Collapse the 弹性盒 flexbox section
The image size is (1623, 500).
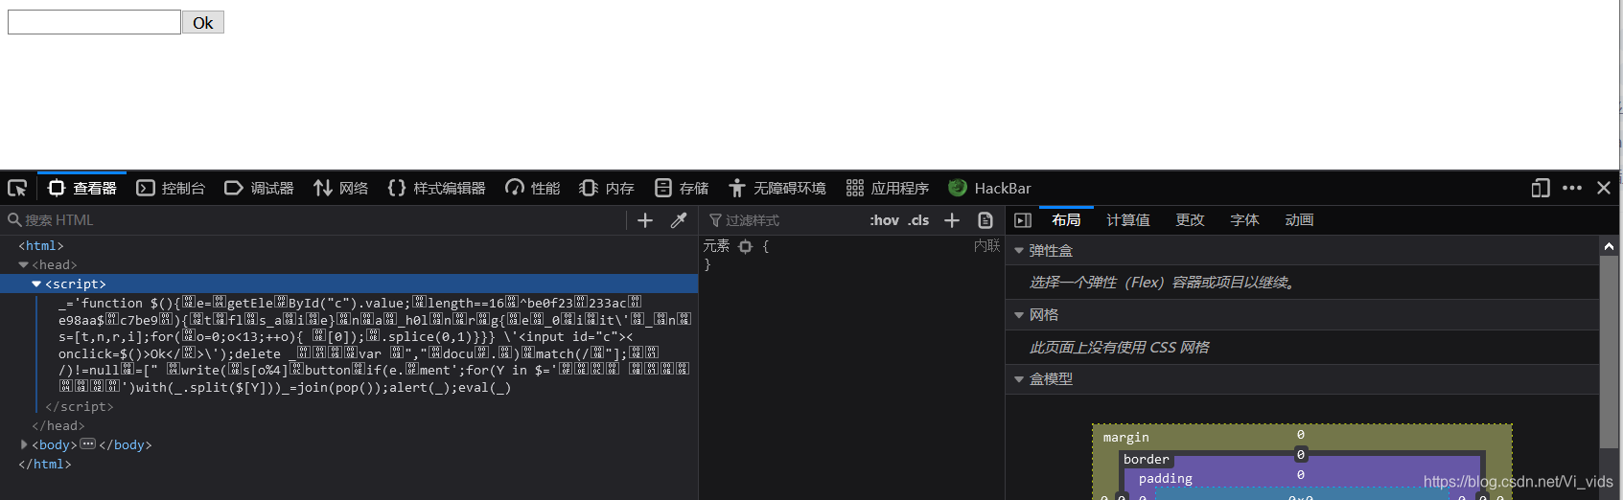point(1019,251)
